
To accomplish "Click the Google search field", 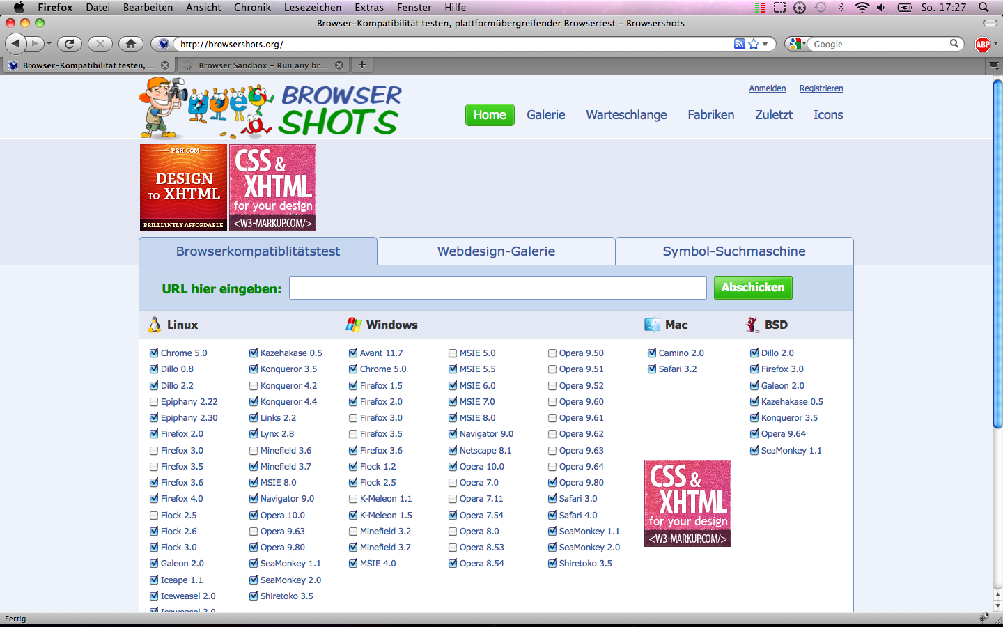I will [879, 44].
